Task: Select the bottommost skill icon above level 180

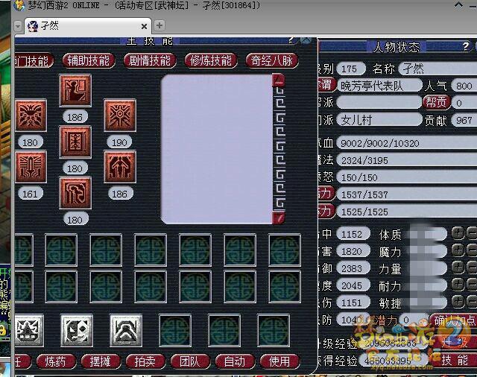Action: (75, 193)
